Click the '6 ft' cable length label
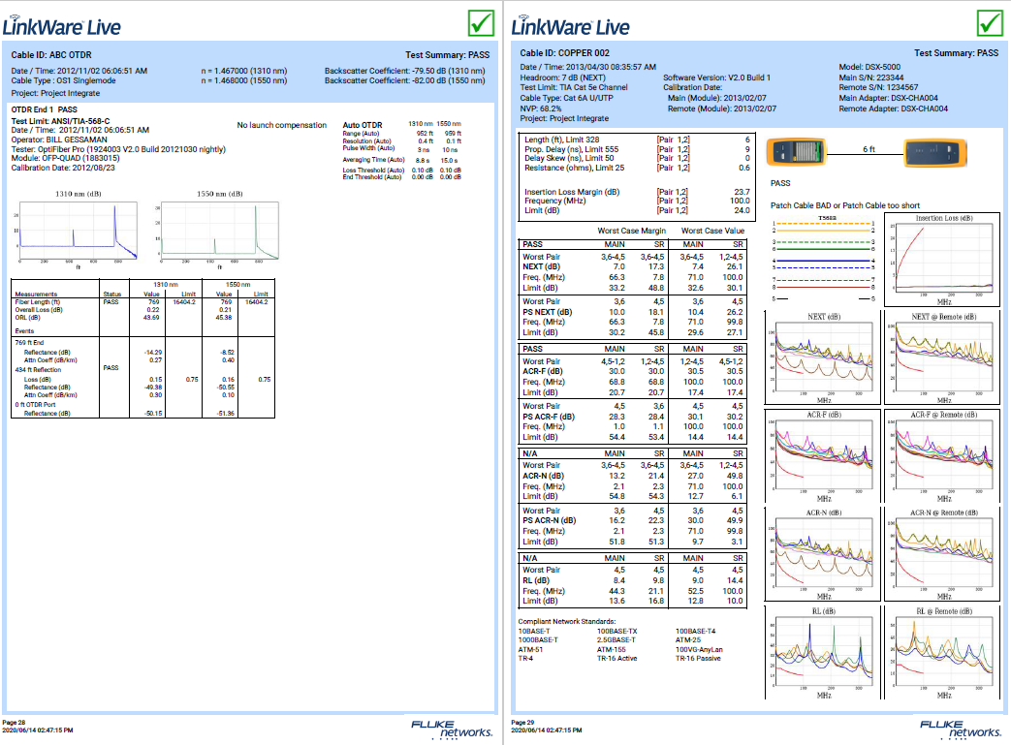Screen dimensions: 1011x745 869,149
